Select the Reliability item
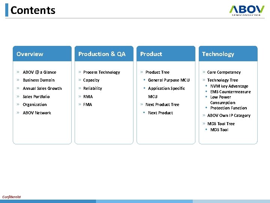The height and width of the screenshot is (203, 270). (x=93, y=88)
